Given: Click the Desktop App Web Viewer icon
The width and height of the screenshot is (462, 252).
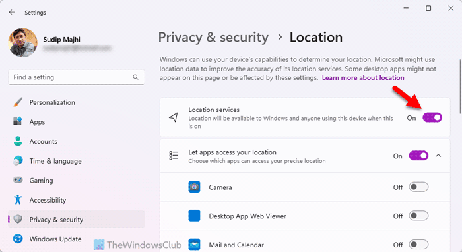Looking at the screenshot, I should point(194,216).
